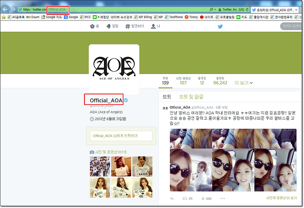Switch to the 트윗 timeline tab
The image size is (304, 208).
click(167, 97)
